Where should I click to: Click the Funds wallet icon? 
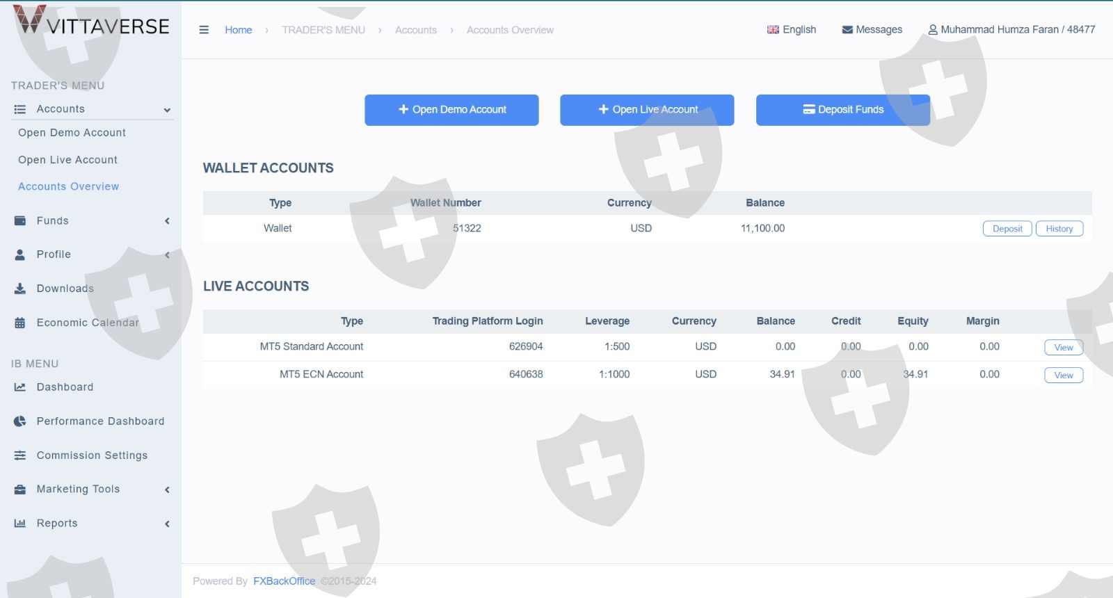20,220
